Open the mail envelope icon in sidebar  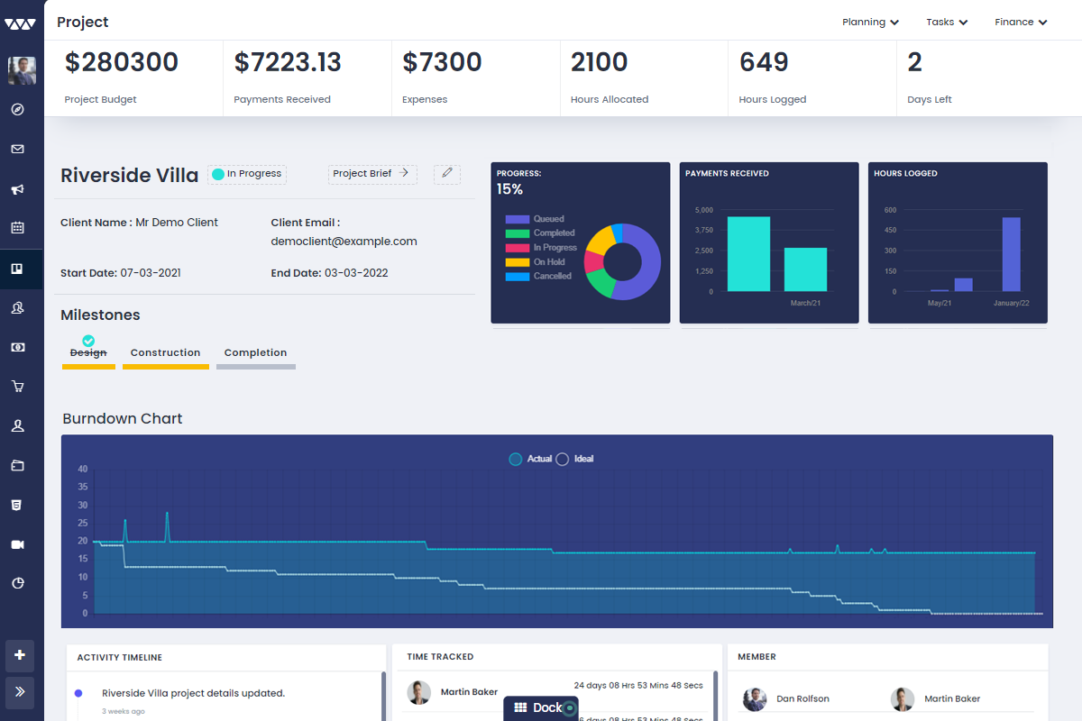coord(17,150)
